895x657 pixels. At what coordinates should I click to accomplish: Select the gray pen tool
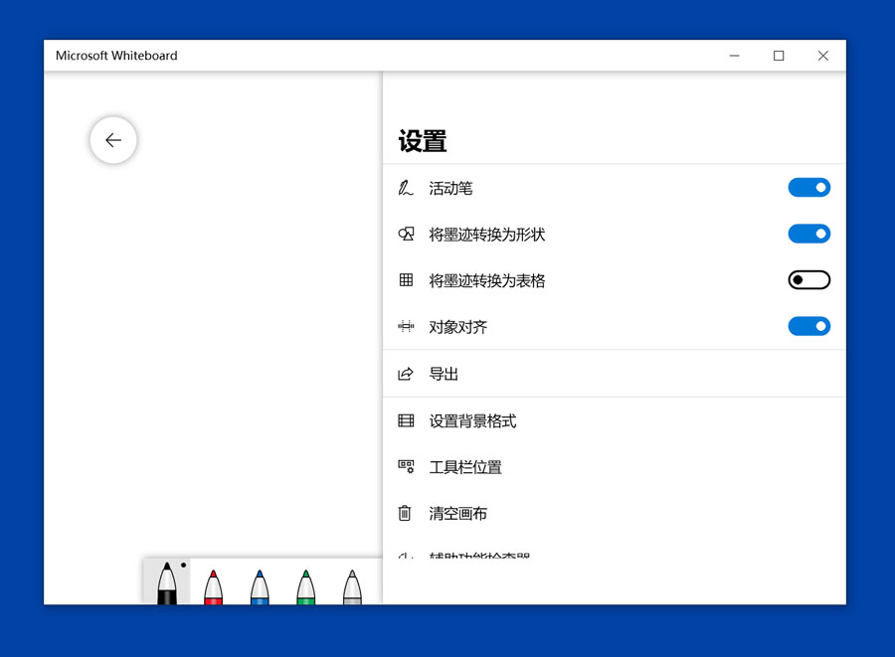[352, 585]
